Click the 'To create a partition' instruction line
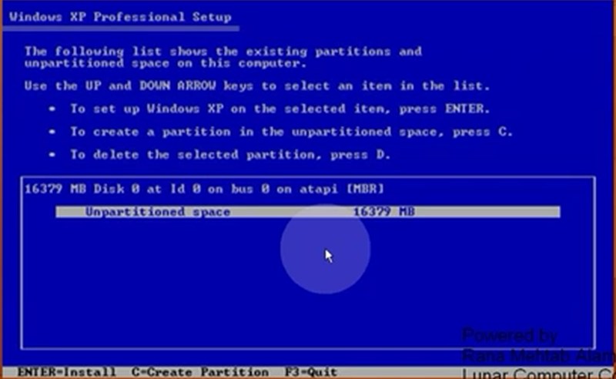Screen dimensions: 616x379 point(292,132)
